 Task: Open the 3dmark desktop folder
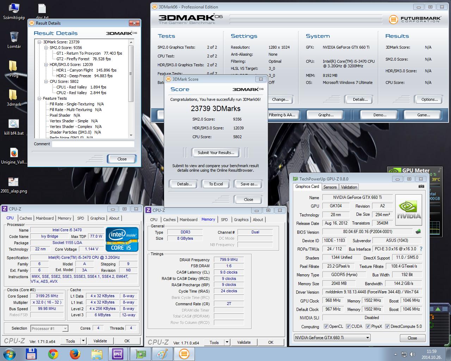pyautogui.click(x=14, y=98)
